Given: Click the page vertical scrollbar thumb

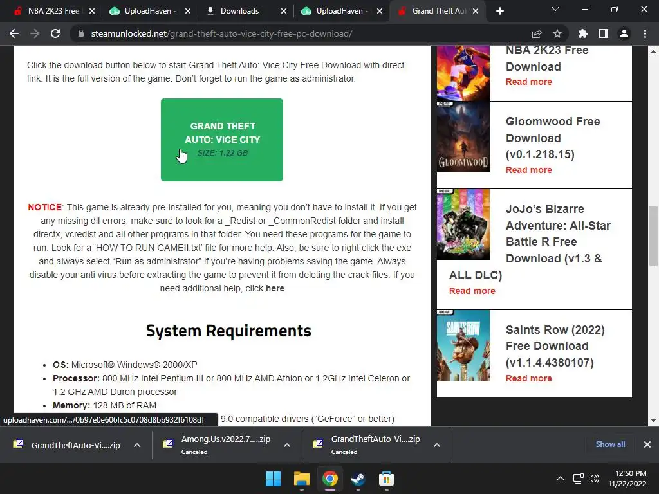Looking at the screenshot, I should coord(653,235).
